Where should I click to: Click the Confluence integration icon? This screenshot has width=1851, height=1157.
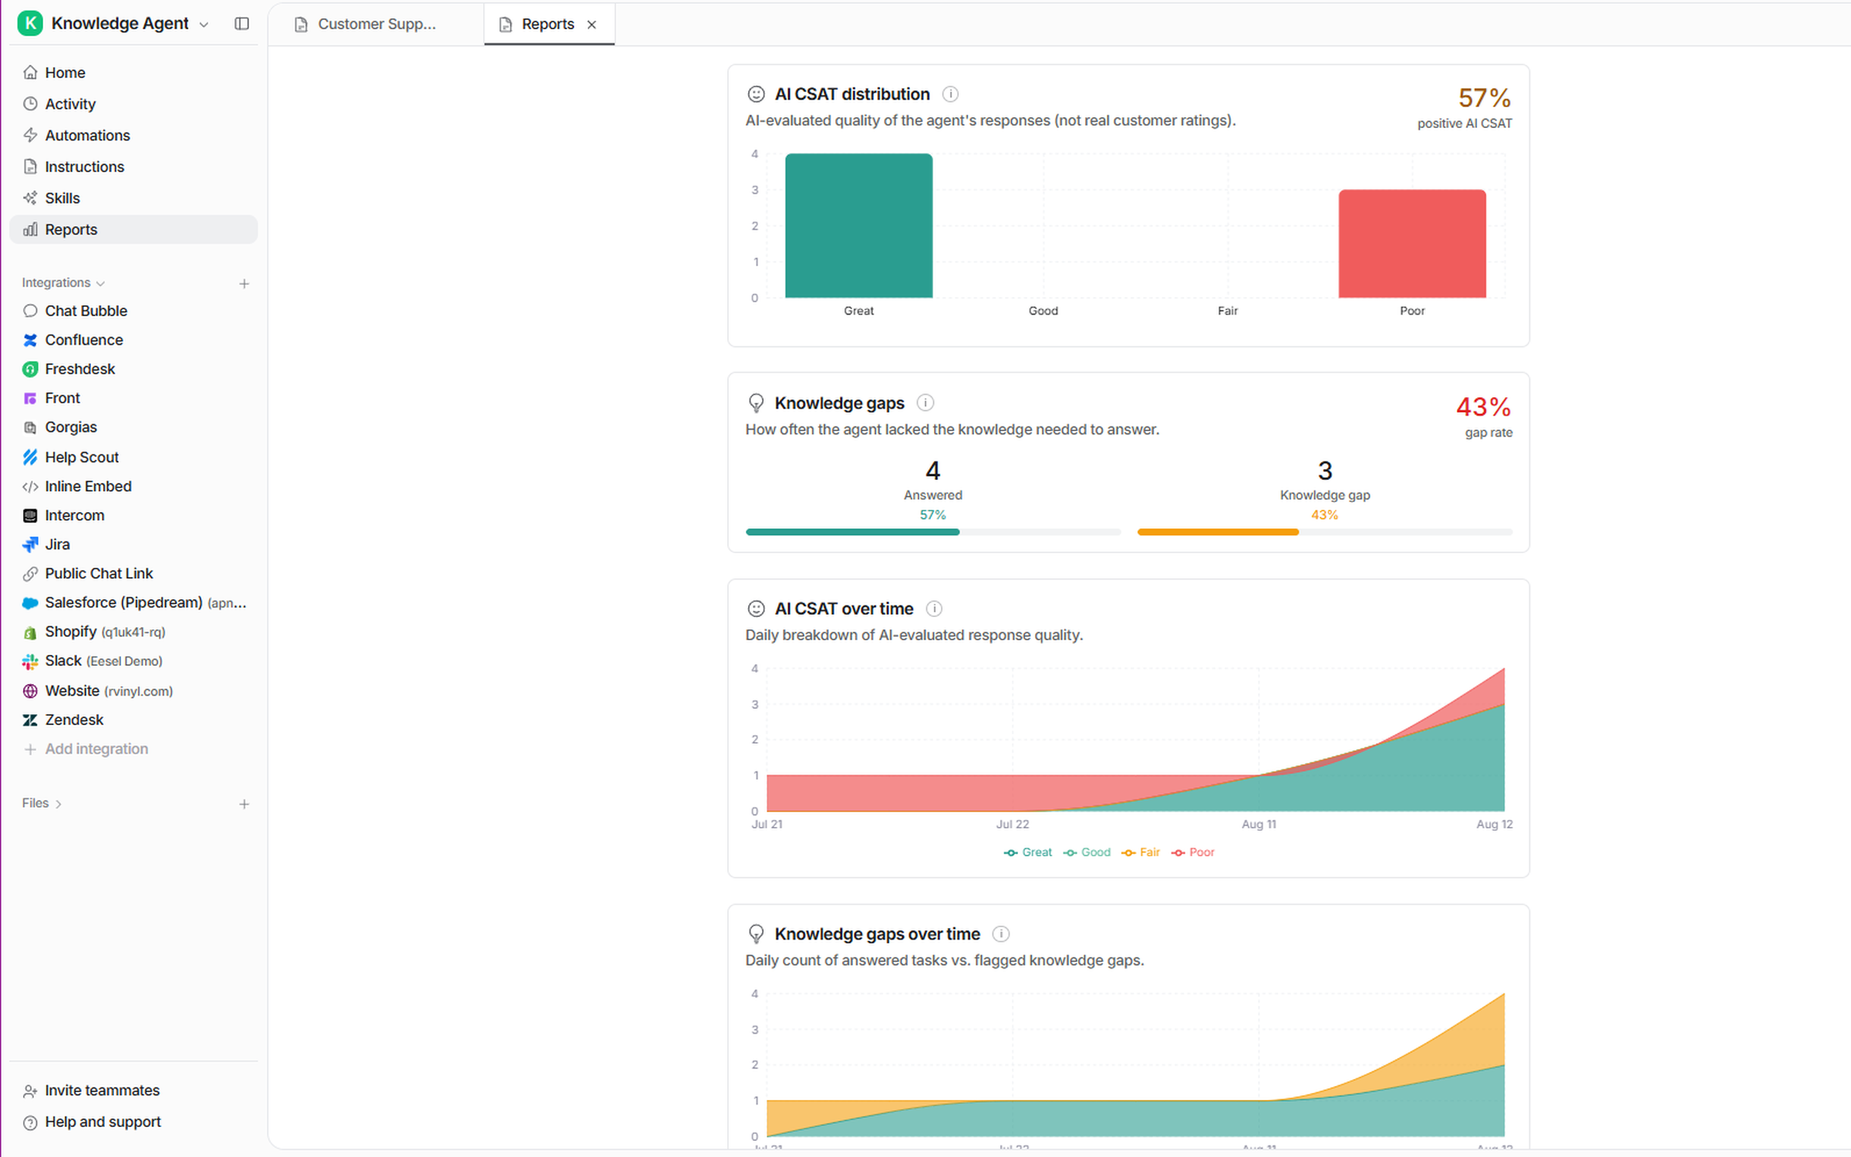(30, 340)
